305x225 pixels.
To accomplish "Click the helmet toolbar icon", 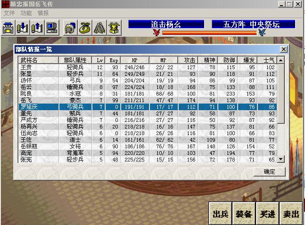I will (70, 28).
